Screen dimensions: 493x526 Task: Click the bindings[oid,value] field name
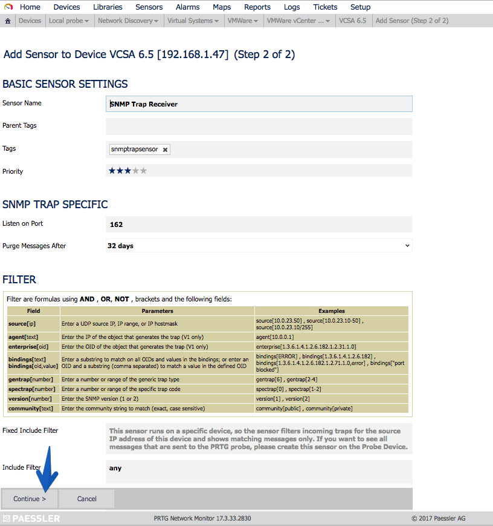click(x=33, y=366)
